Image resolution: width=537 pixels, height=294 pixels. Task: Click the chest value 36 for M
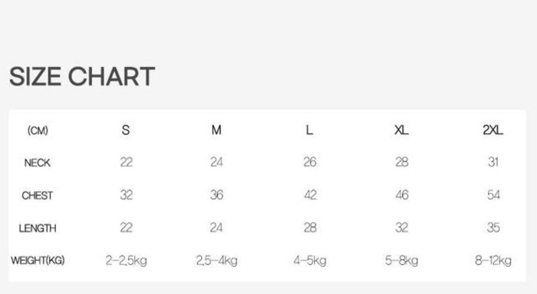pos(217,196)
